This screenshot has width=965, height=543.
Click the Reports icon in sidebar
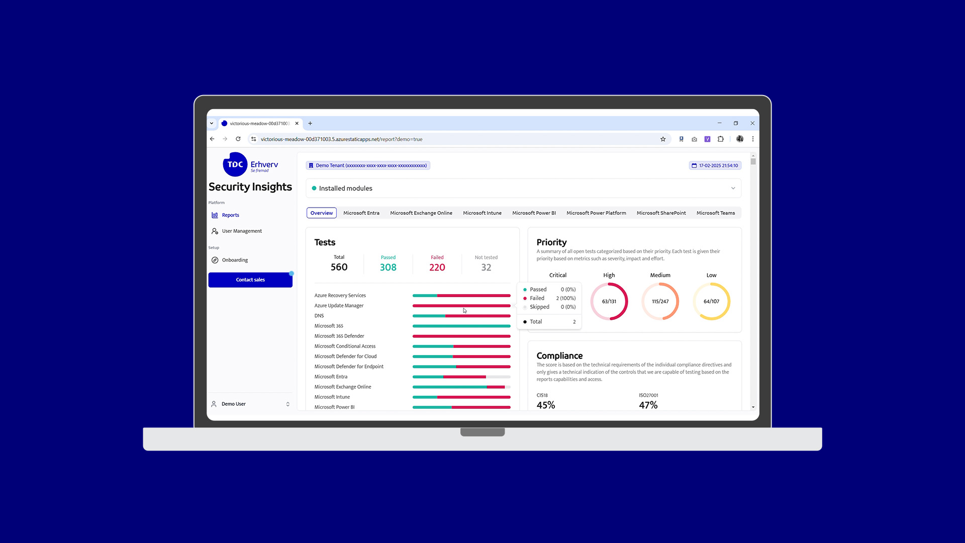point(216,215)
